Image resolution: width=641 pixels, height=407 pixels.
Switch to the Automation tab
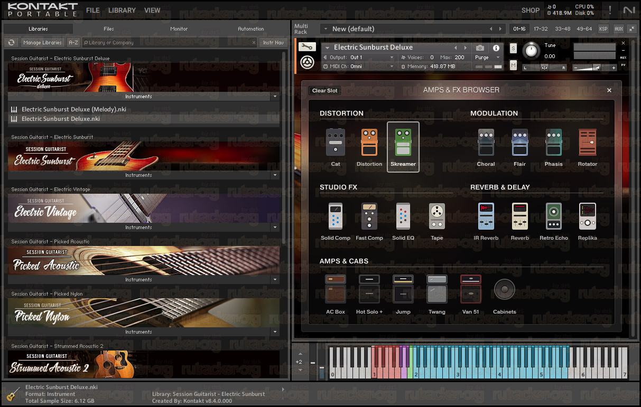(x=251, y=29)
